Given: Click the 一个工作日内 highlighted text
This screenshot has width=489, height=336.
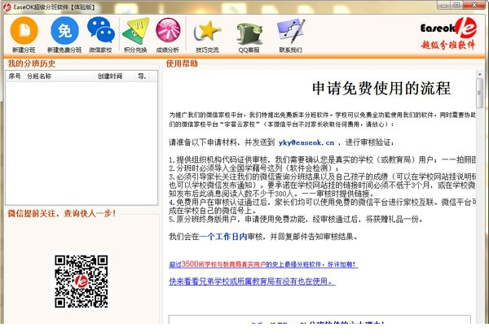Looking at the screenshot, I should tap(223, 237).
